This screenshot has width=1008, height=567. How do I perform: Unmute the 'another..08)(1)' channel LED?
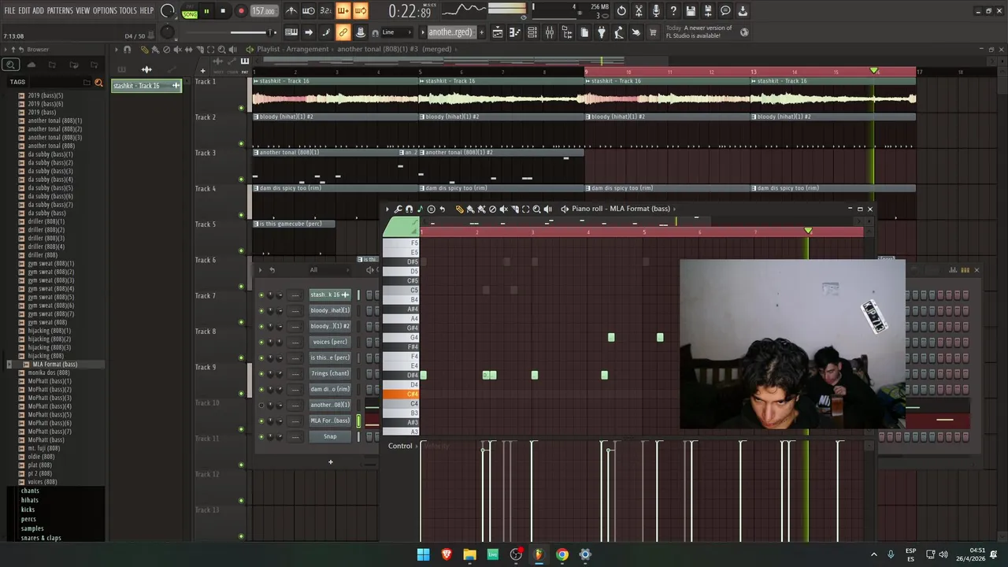click(261, 405)
